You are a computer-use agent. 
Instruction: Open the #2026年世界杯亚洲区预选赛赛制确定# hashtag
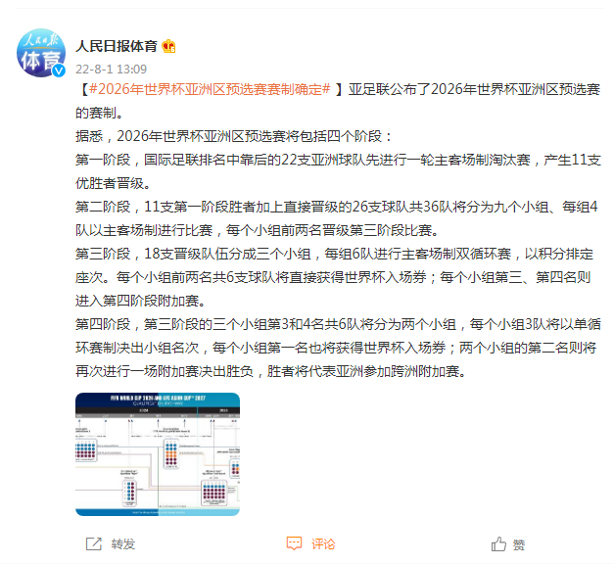click(210, 89)
